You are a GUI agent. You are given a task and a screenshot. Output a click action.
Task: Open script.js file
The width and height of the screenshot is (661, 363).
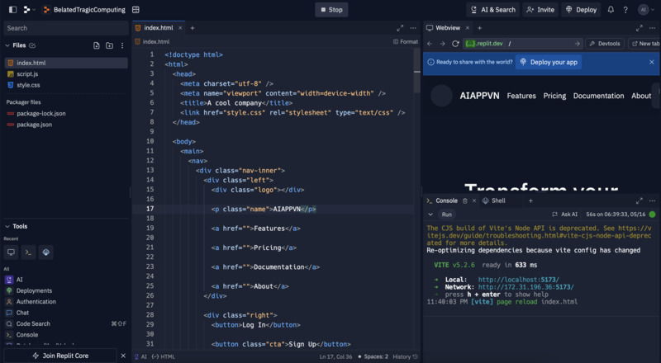[x=27, y=73]
